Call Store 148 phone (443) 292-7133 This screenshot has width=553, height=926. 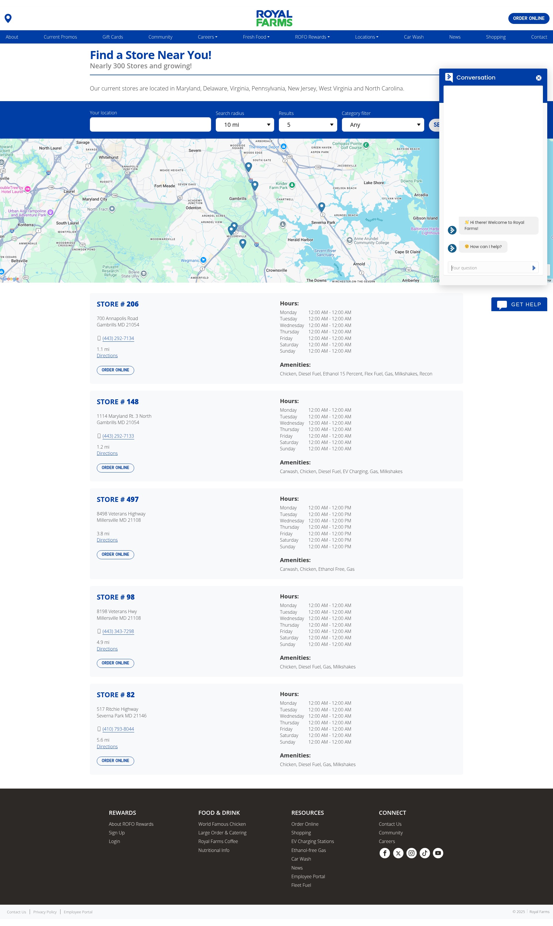(x=118, y=436)
